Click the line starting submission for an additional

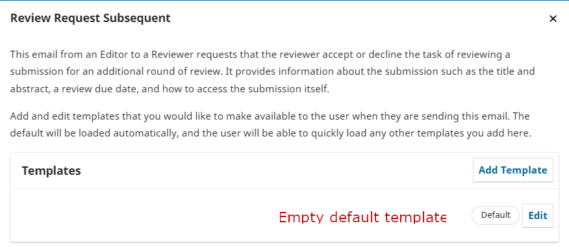(273, 71)
